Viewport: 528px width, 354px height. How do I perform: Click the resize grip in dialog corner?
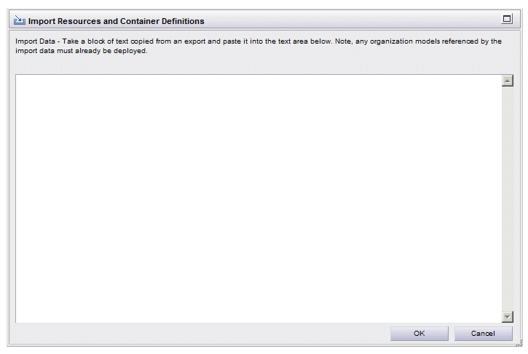click(x=519, y=343)
